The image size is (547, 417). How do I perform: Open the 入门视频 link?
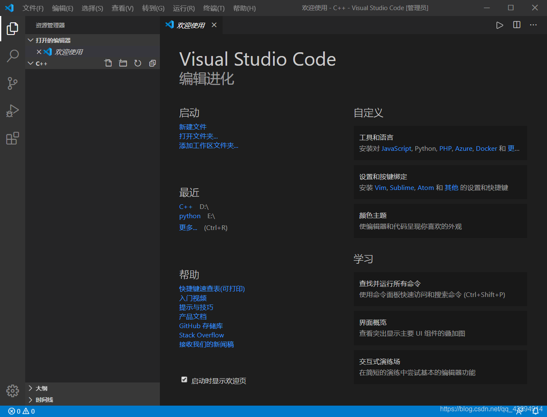coord(193,298)
